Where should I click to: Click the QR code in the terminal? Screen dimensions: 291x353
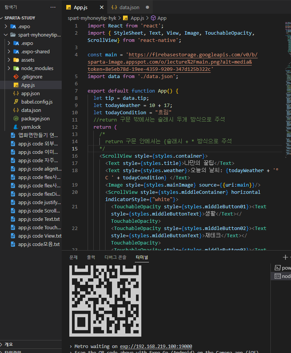[105, 301]
